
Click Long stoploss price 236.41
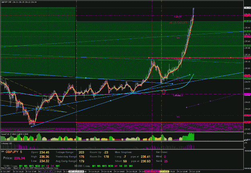(x=145, y=157)
